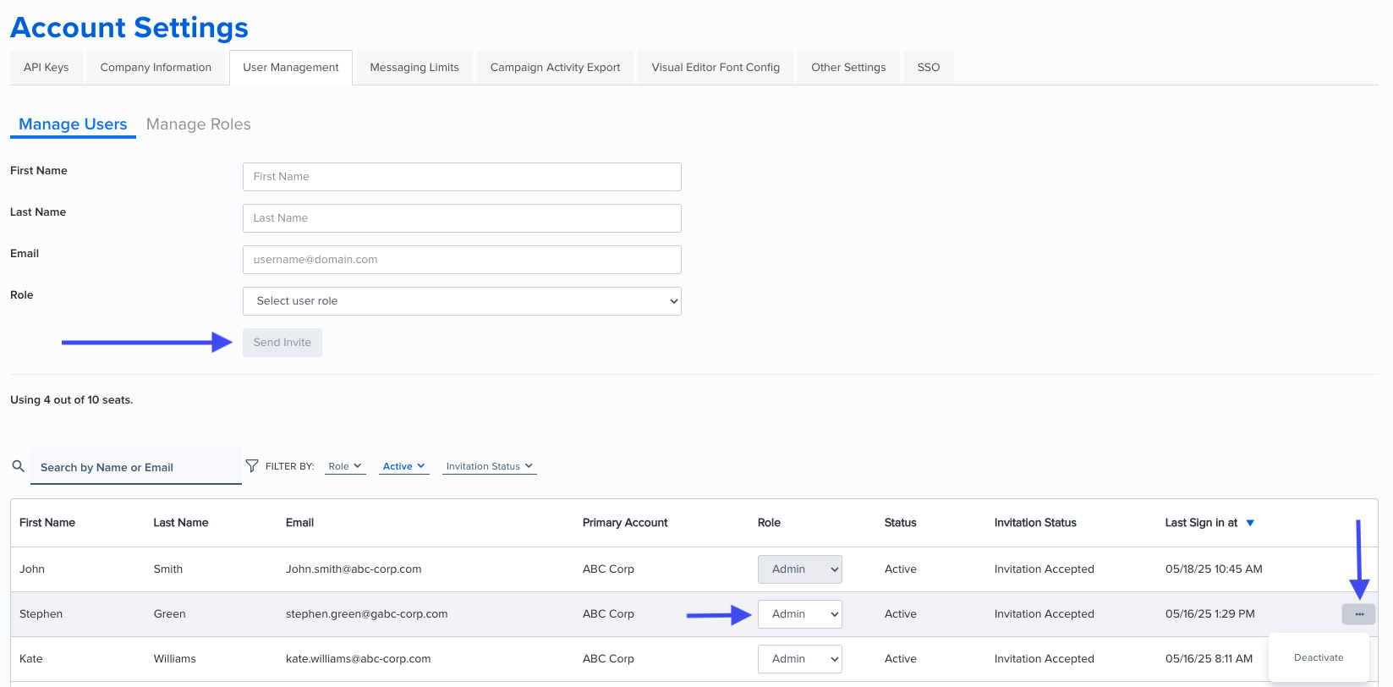This screenshot has width=1393, height=687.
Task: Focus the Email input field
Action: point(462,260)
